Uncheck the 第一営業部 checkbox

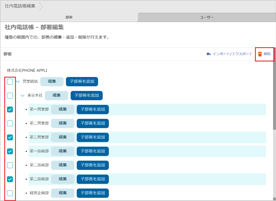(x=10, y=109)
